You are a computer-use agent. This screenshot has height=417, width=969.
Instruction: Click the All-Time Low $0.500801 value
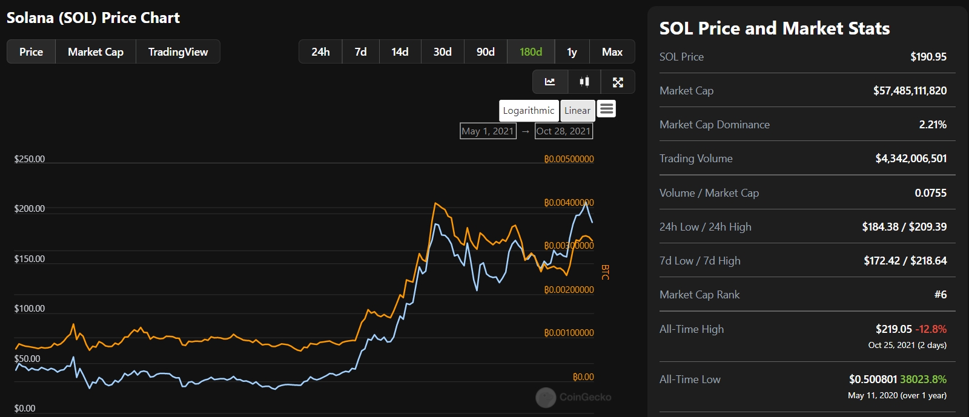point(873,379)
